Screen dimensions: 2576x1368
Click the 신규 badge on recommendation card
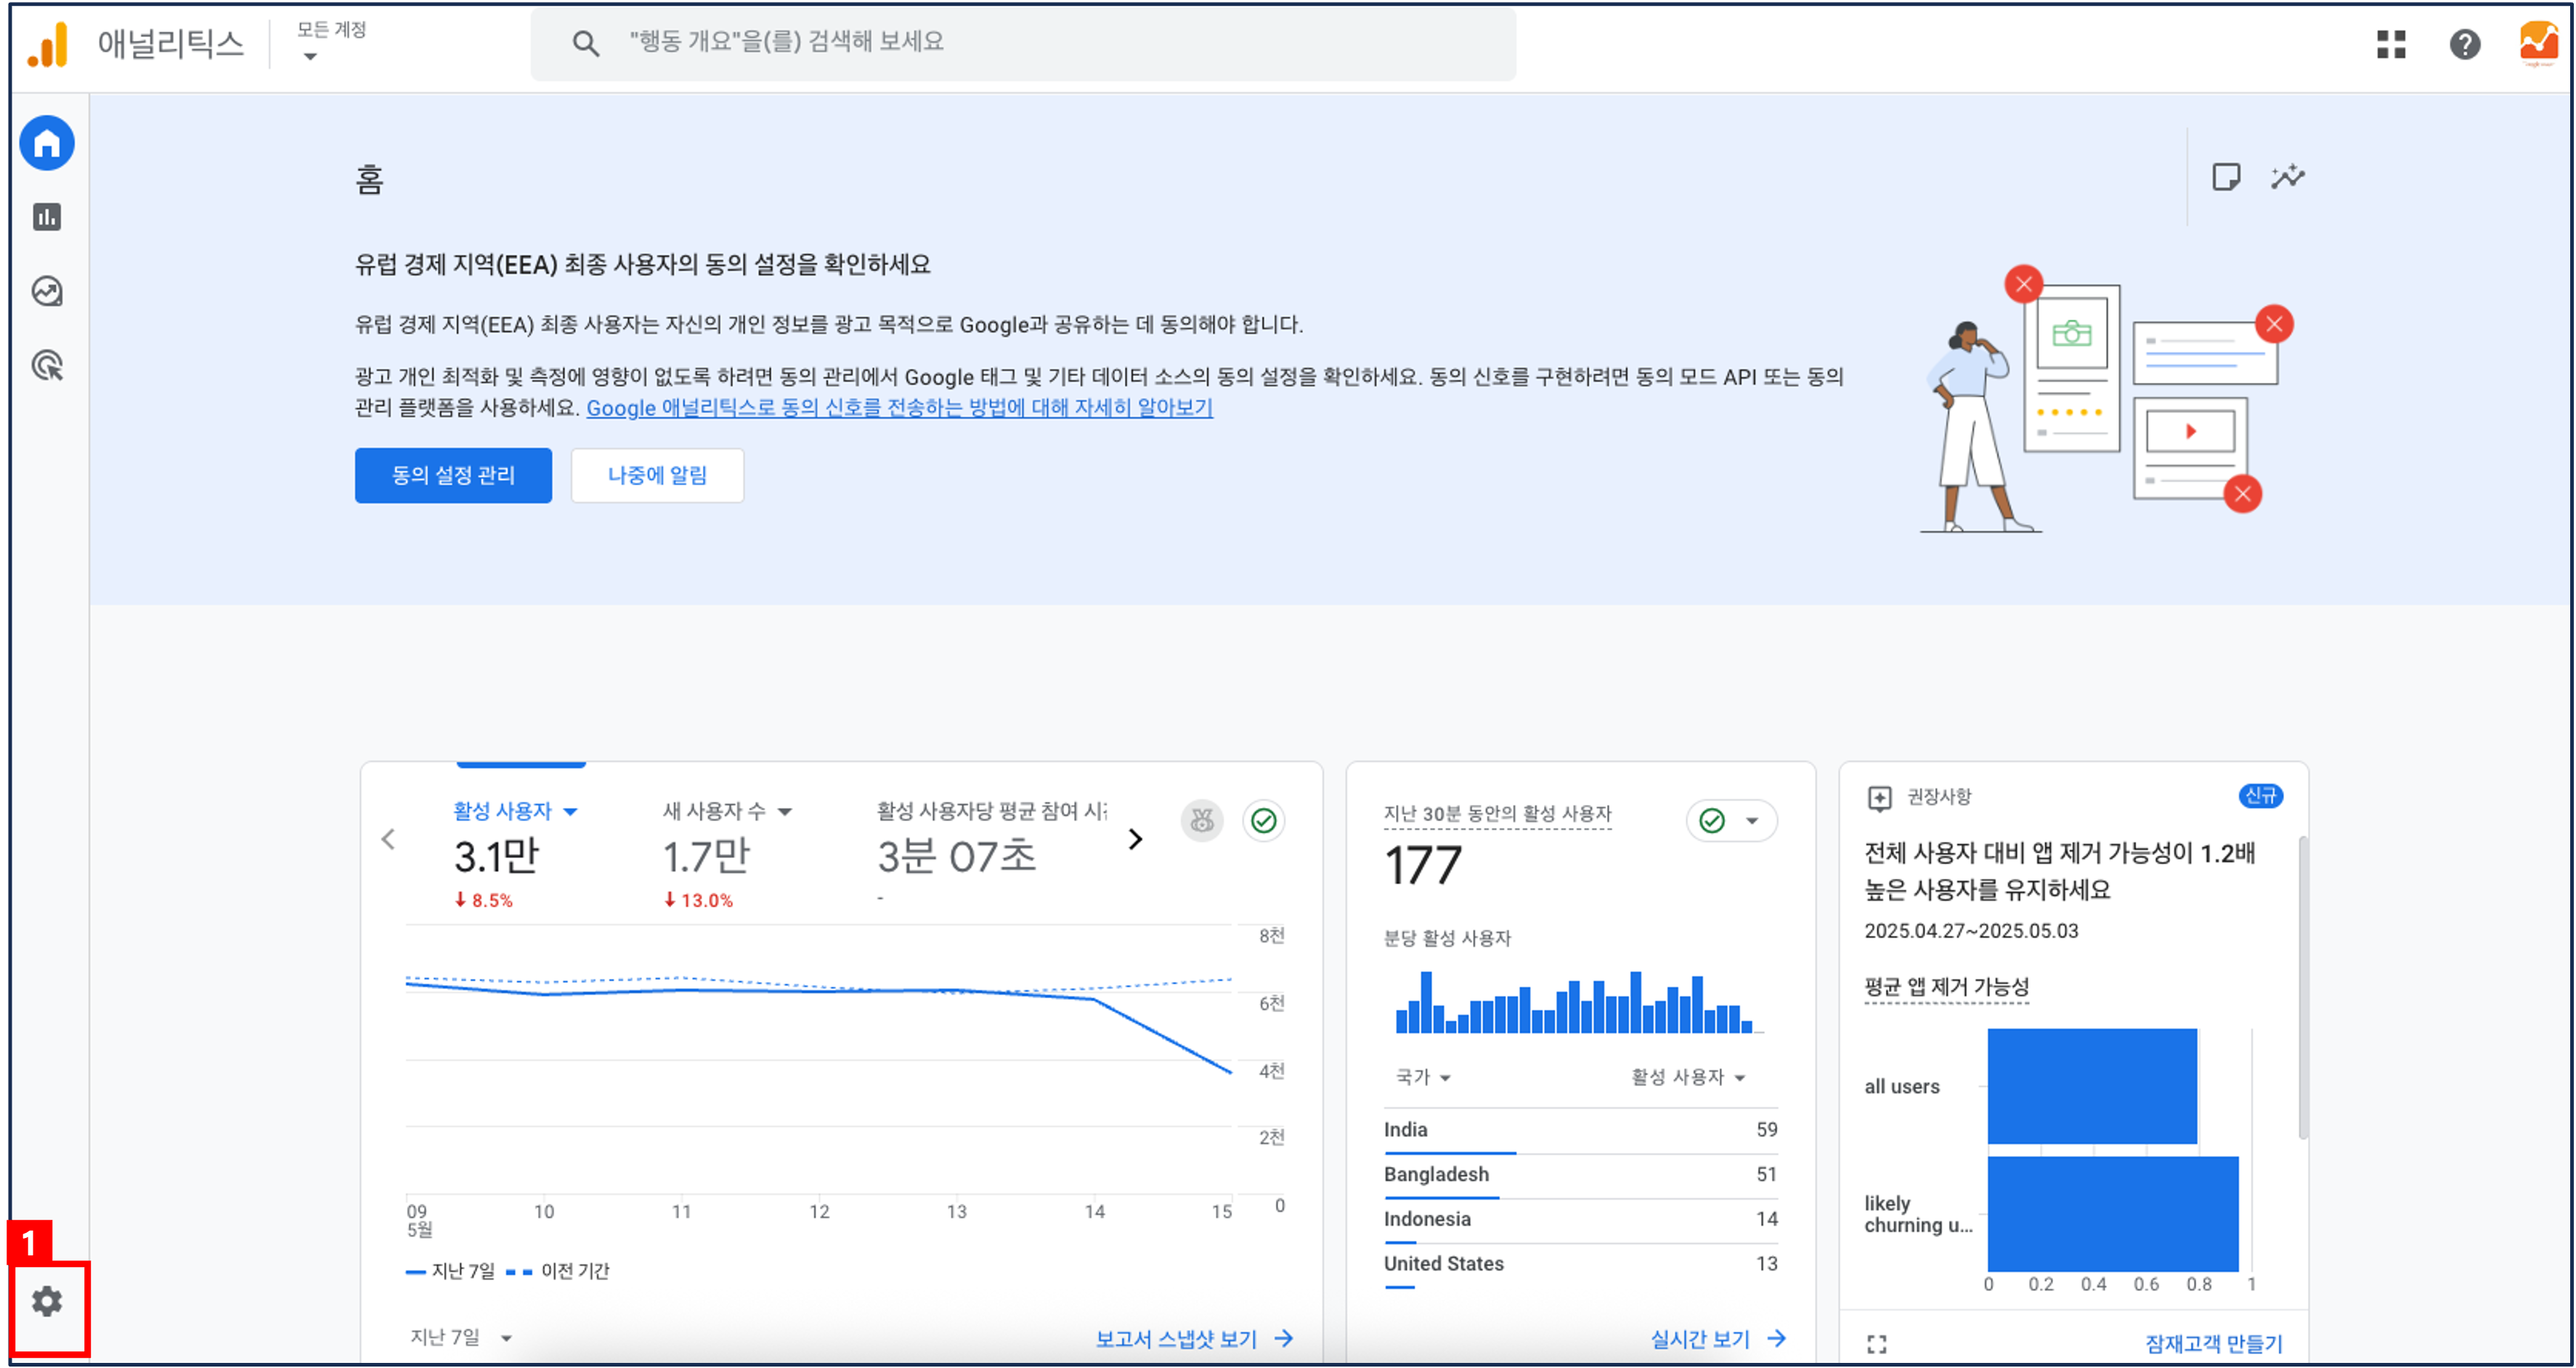tap(2260, 796)
